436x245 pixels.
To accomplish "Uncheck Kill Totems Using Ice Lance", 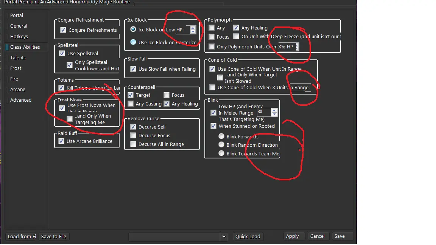I will [61, 88].
